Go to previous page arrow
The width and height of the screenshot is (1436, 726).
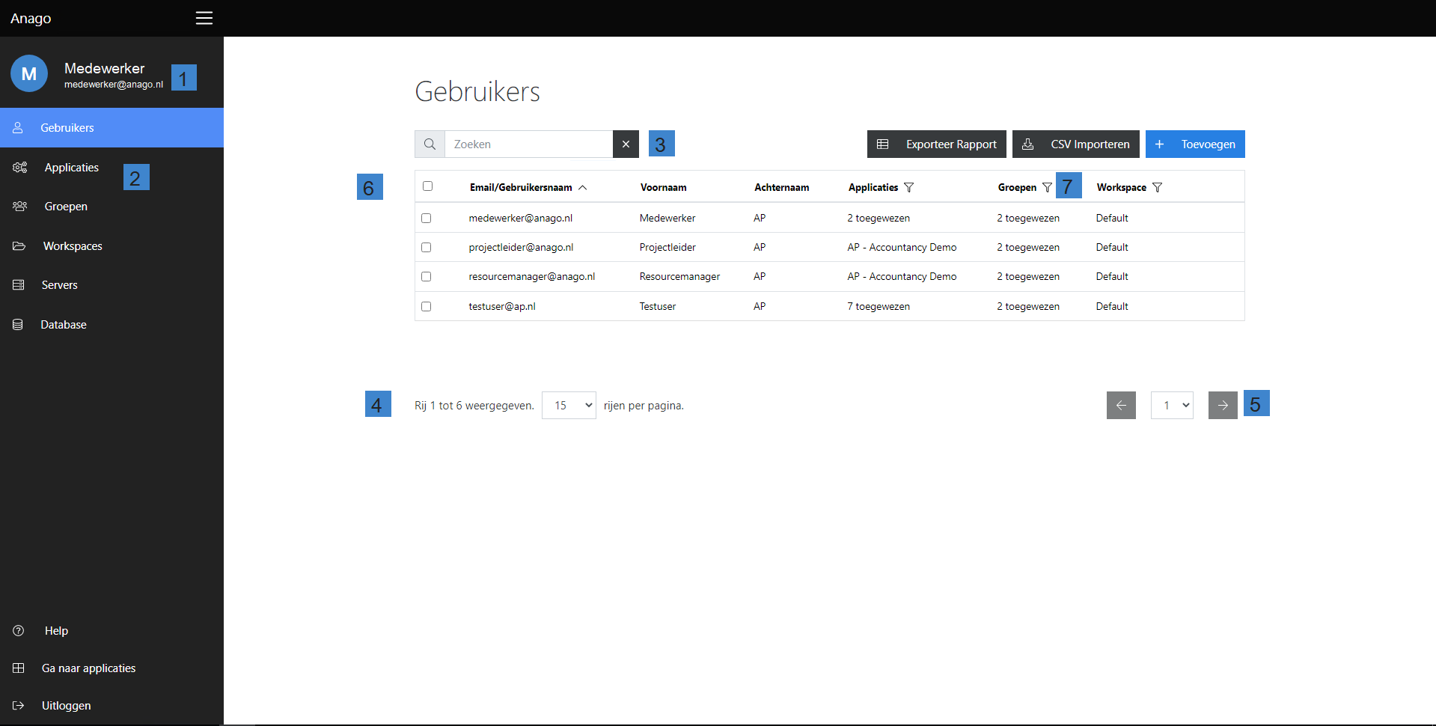1121,406
